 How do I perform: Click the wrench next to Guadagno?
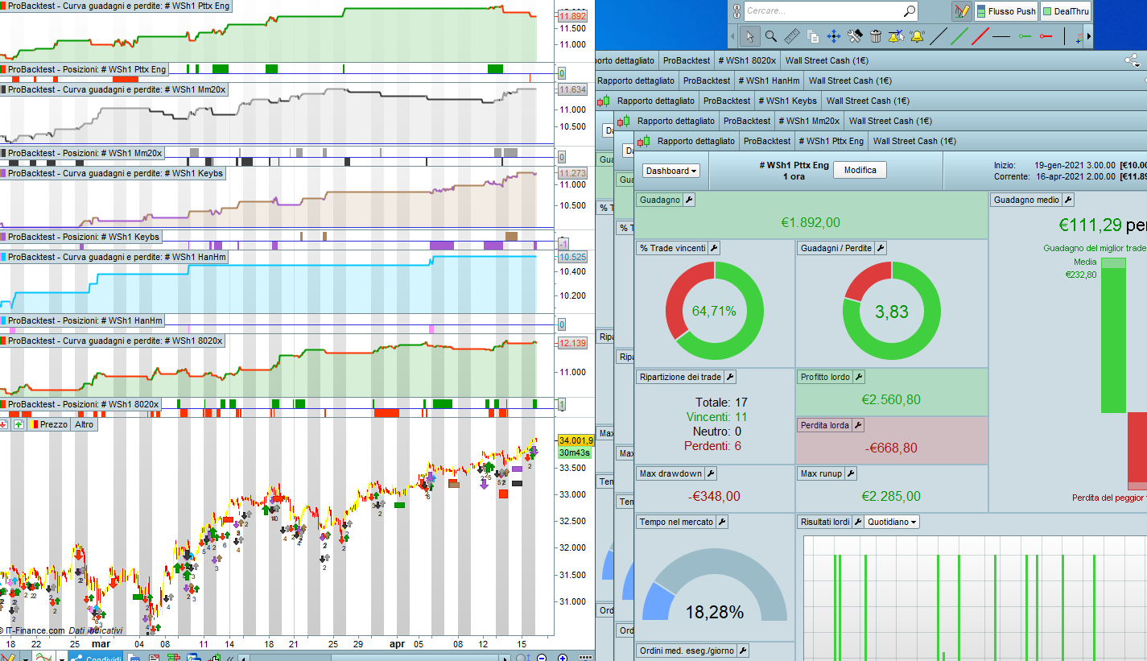tap(689, 200)
